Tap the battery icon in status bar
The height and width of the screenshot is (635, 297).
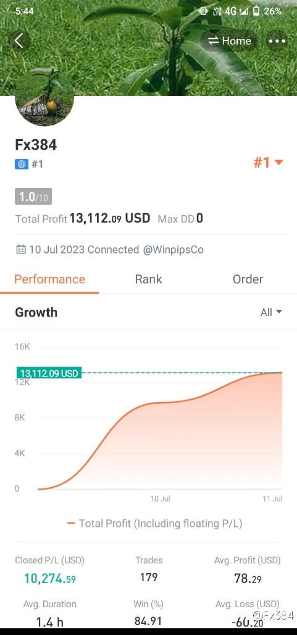pyautogui.click(x=256, y=11)
